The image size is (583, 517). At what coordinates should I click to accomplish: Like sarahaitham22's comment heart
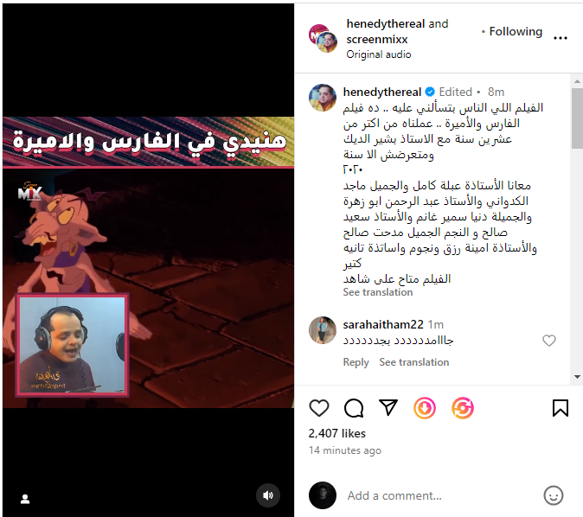coord(549,341)
